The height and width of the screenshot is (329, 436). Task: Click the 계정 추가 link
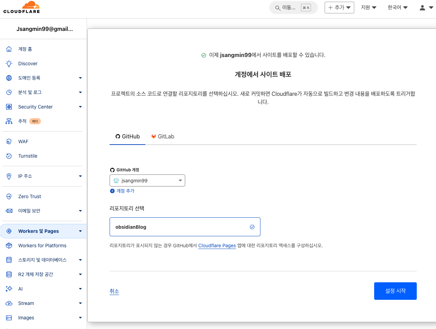point(125,191)
